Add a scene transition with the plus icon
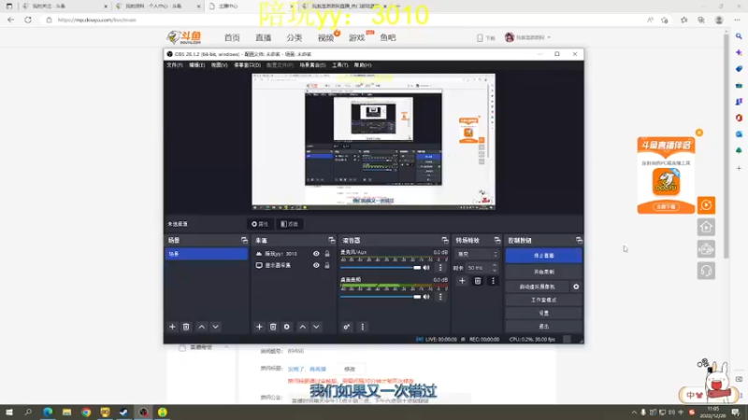This screenshot has width=748, height=420. click(x=462, y=281)
